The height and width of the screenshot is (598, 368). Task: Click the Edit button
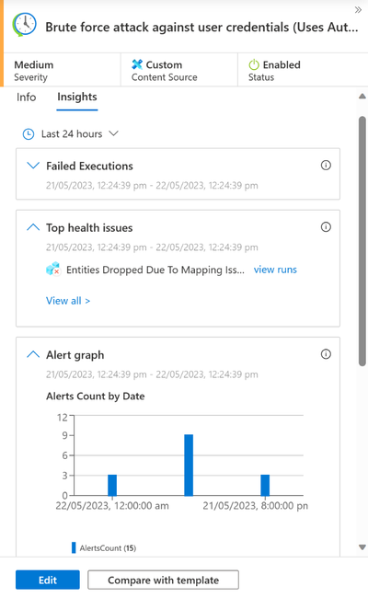[x=48, y=581]
